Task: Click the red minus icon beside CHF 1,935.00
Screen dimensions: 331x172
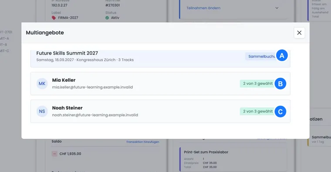Action: (x=54, y=154)
